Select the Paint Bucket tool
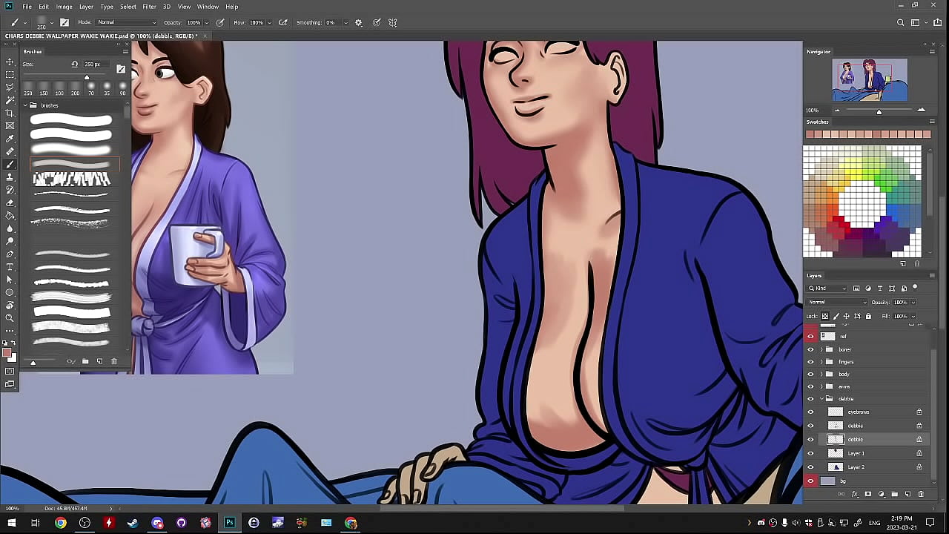This screenshot has width=949, height=534. click(10, 216)
